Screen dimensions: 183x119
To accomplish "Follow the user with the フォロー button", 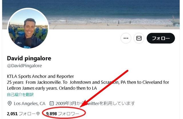I will pyautogui.click(x=161, y=38).
